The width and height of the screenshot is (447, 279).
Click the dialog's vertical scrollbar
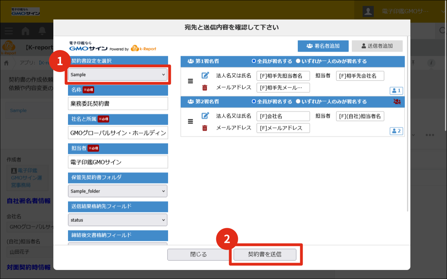click(x=408, y=122)
